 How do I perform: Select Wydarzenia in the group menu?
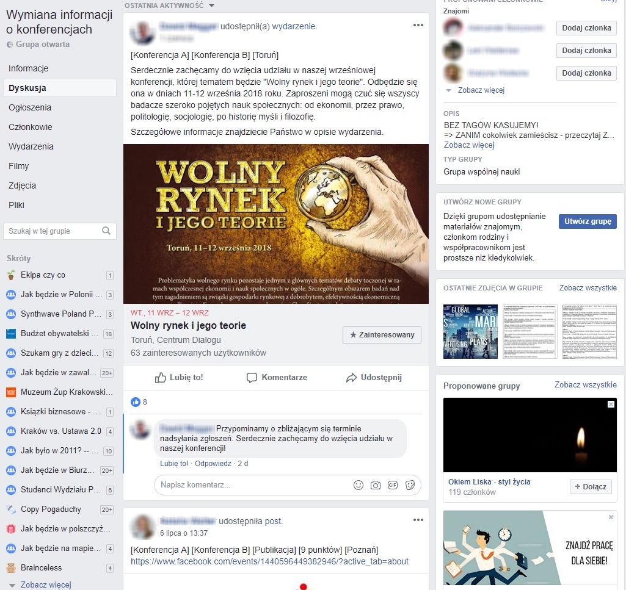[31, 146]
